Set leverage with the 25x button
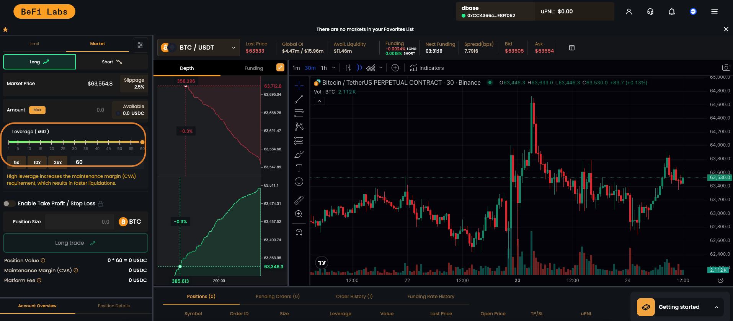Screen dimensions: 733x321 (58, 162)
